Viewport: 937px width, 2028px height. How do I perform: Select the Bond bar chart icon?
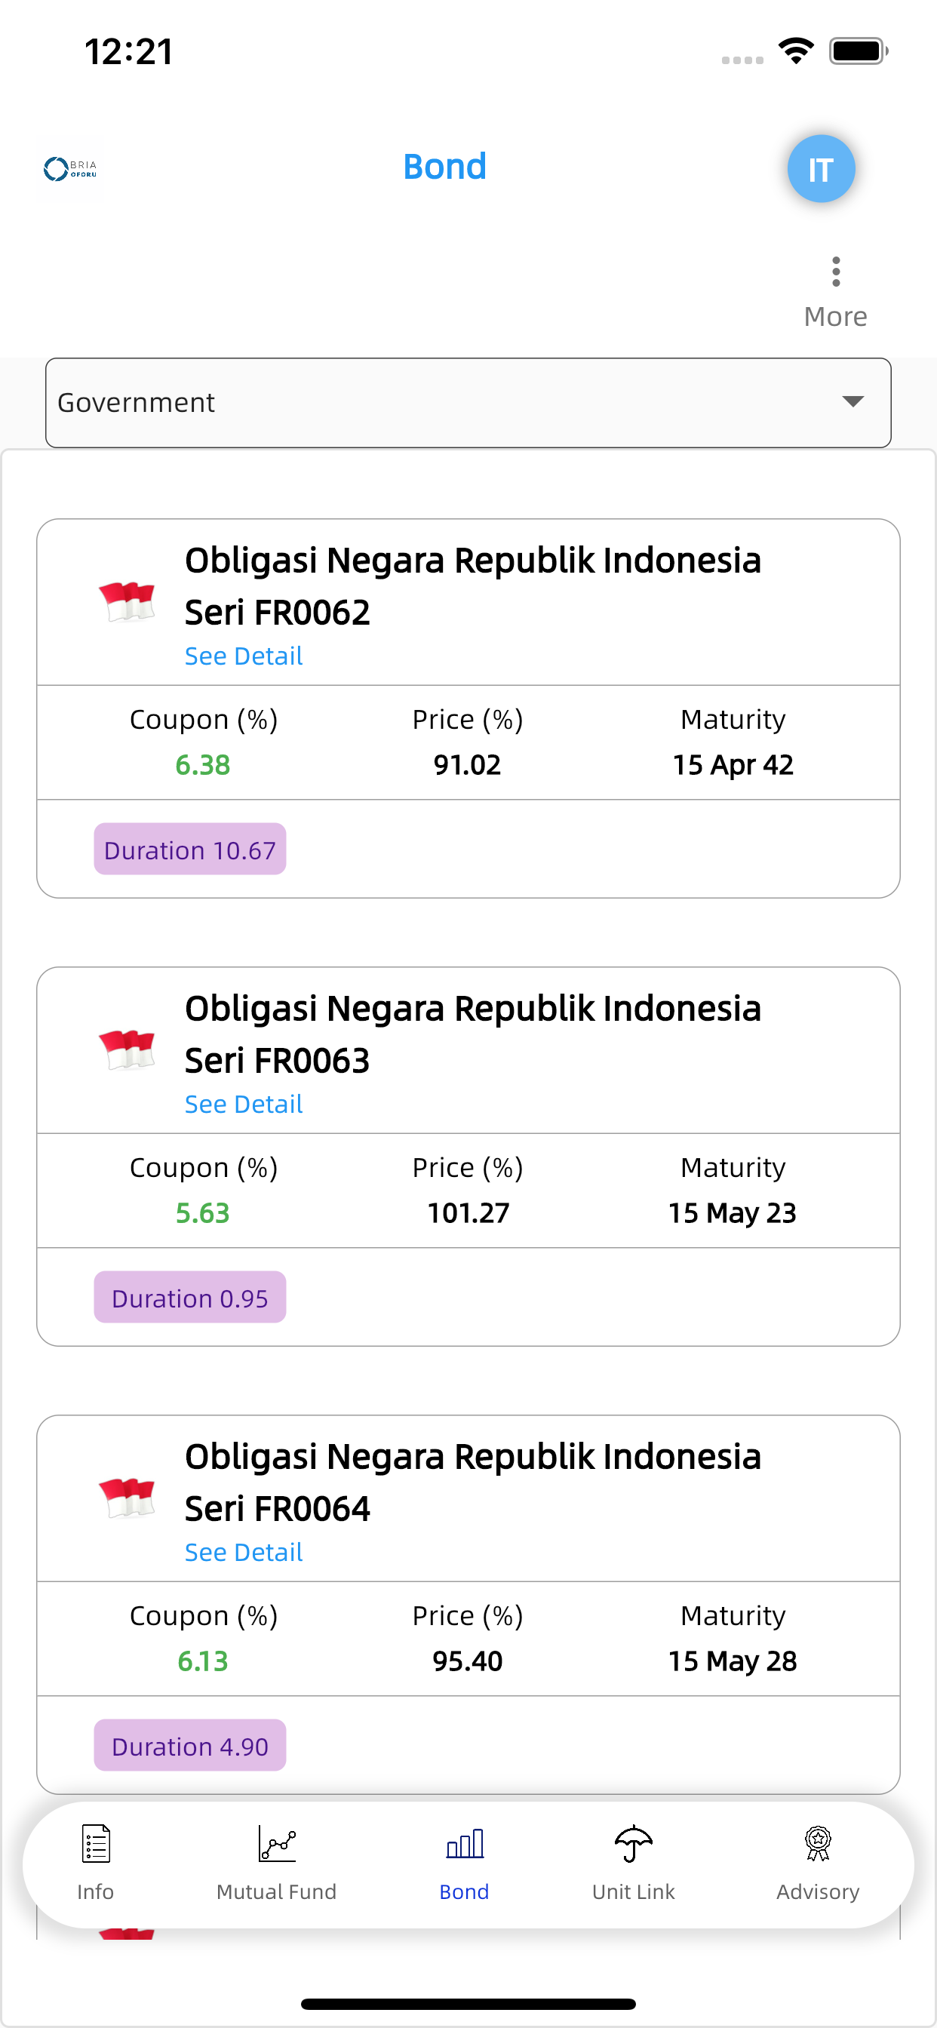click(x=465, y=1843)
